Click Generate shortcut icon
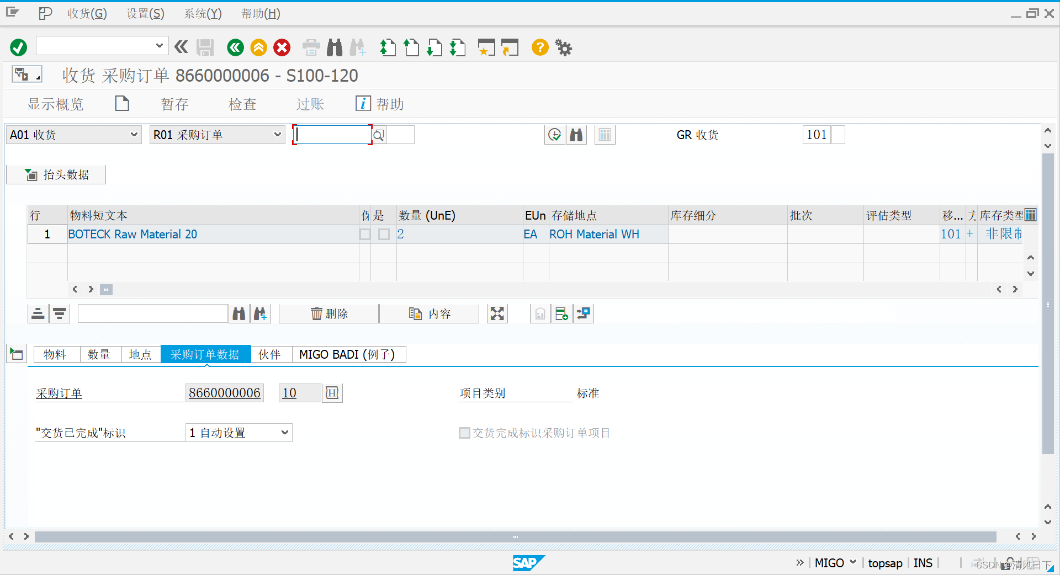This screenshot has height=575, width=1060. point(510,47)
